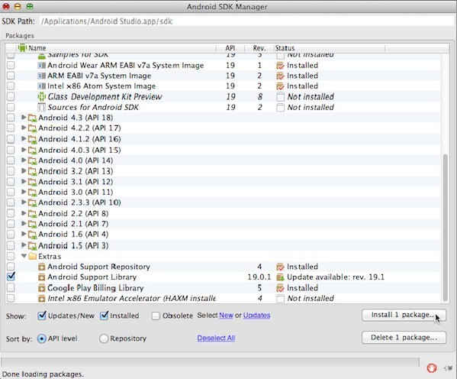Click the New selection link

226,316
